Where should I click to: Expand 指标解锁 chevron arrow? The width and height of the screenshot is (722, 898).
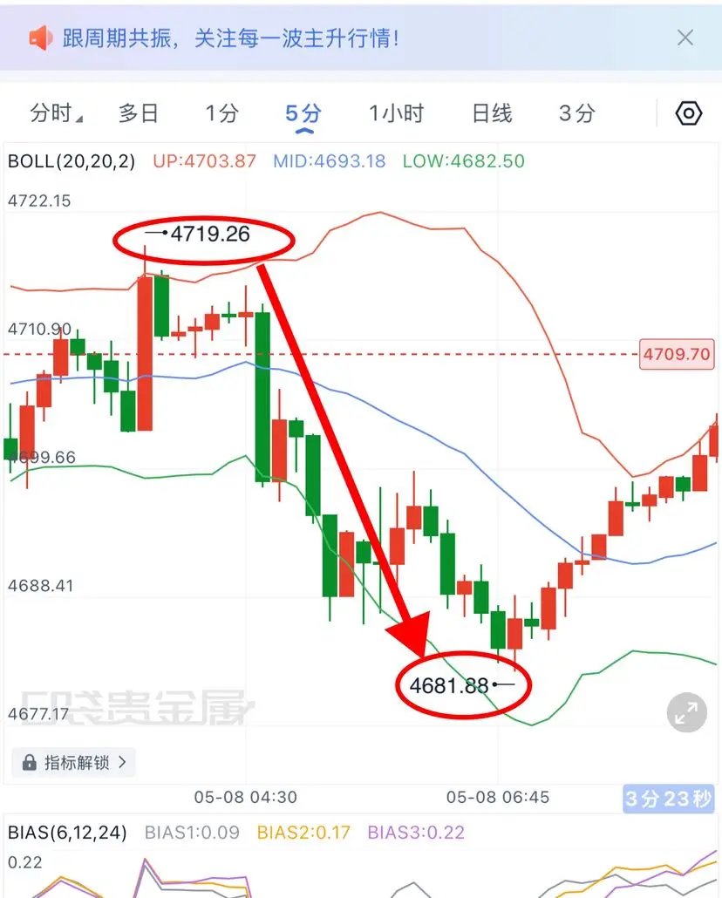coord(122,762)
